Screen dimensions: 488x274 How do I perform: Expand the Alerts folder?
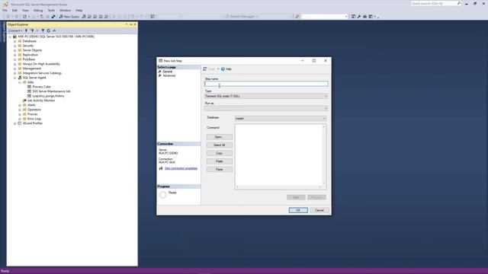[20, 105]
